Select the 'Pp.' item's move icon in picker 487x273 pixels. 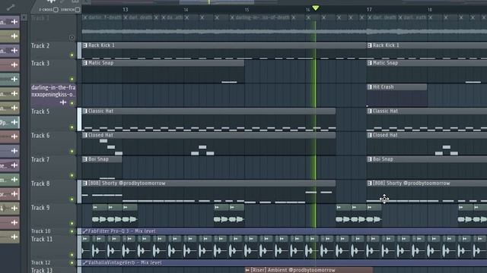[x=14, y=122]
